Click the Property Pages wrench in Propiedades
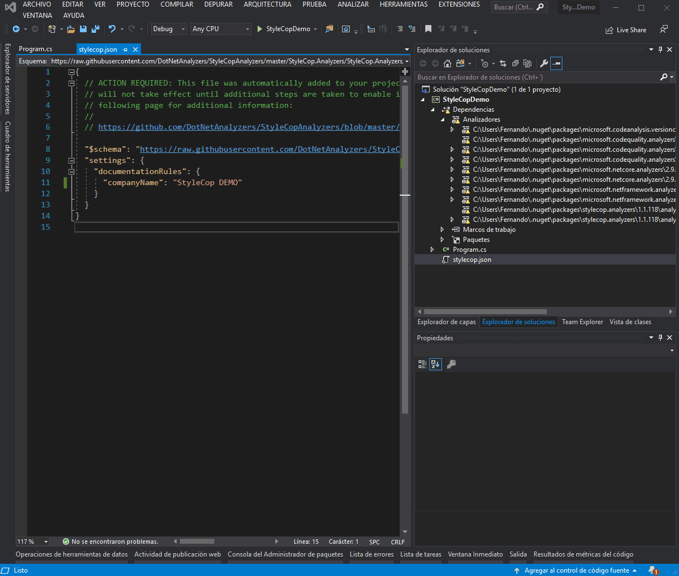The width and height of the screenshot is (679, 576). pos(451,364)
